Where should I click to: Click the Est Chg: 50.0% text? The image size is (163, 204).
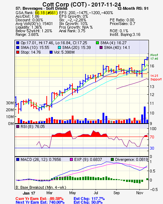[x=88, y=202]
